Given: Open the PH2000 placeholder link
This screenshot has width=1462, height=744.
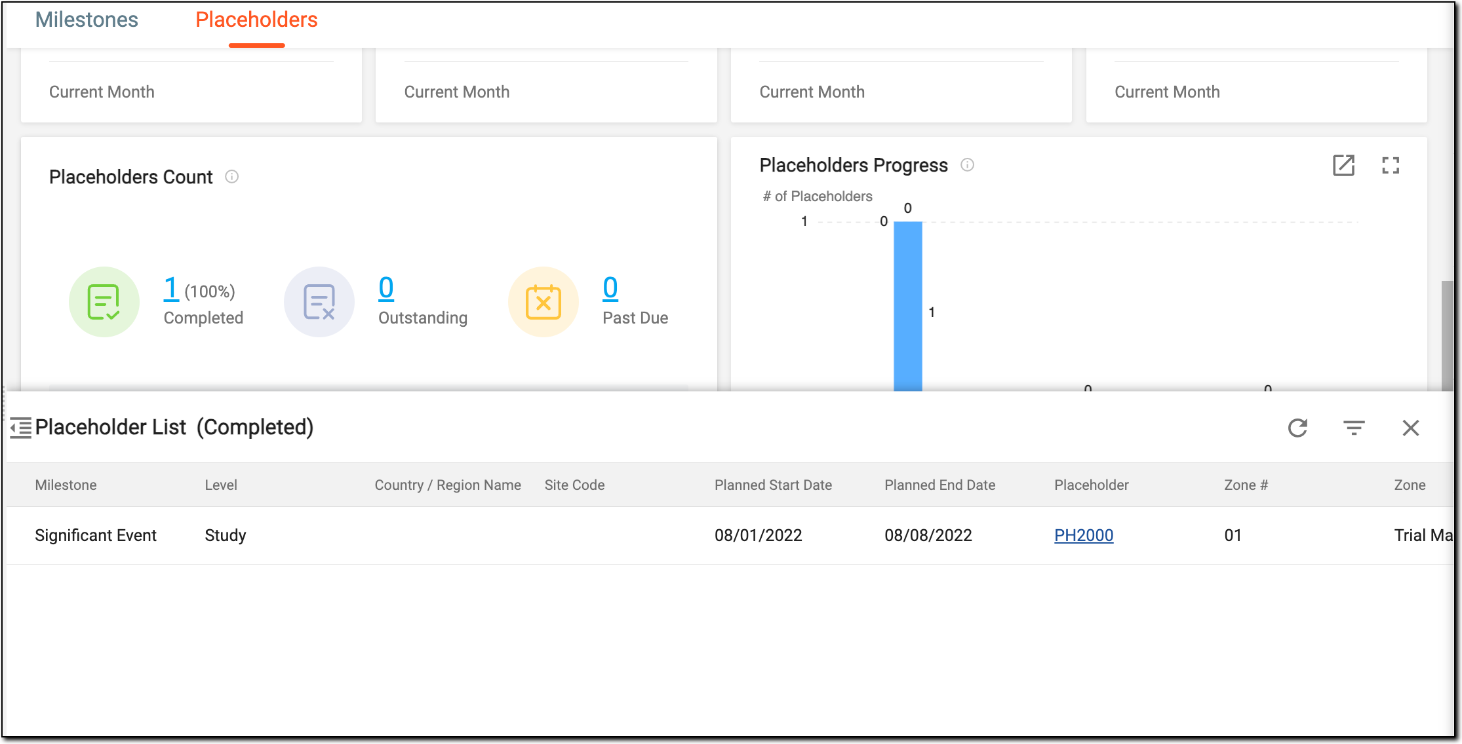Looking at the screenshot, I should pyautogui.click(x=1084, y=536).
